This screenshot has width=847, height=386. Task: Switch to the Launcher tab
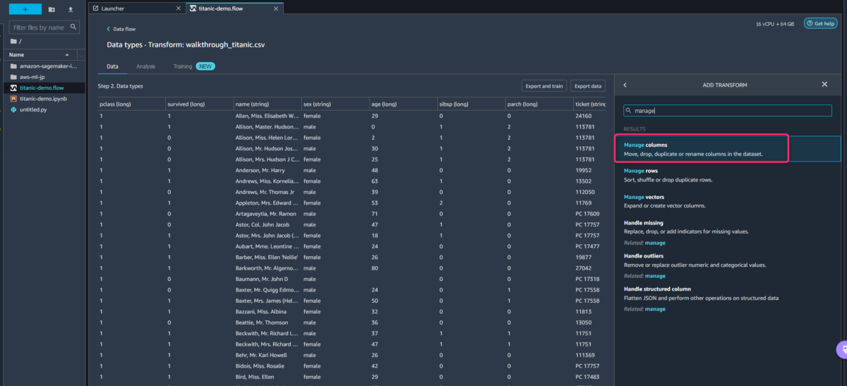coord(136,8)
